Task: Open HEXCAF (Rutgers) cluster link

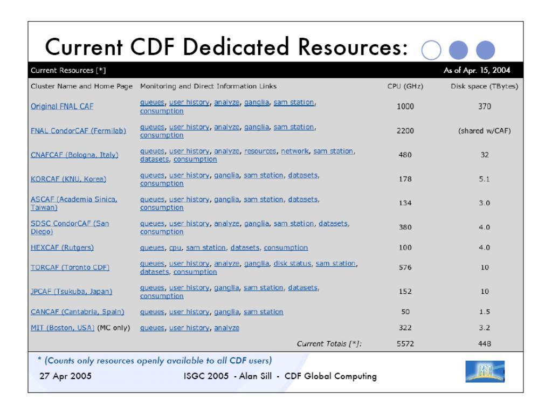Action: click(63, 247)
